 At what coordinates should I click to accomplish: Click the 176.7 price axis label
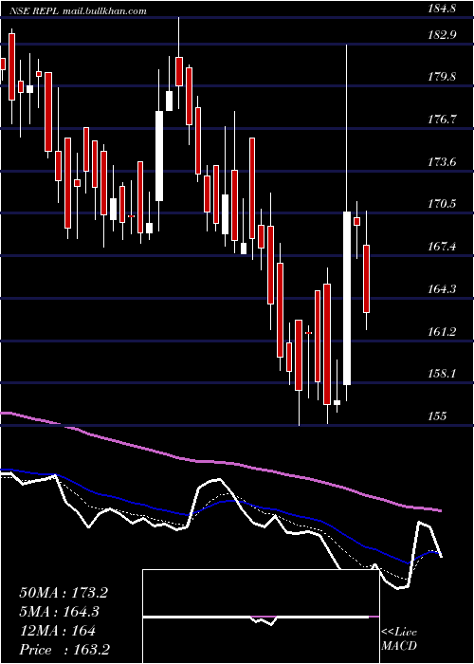(x=442, y=120)
